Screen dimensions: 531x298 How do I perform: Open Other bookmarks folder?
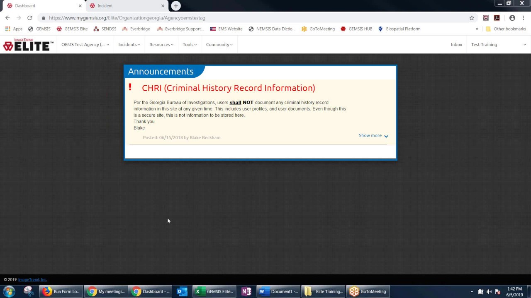click(x=506, y=29)
